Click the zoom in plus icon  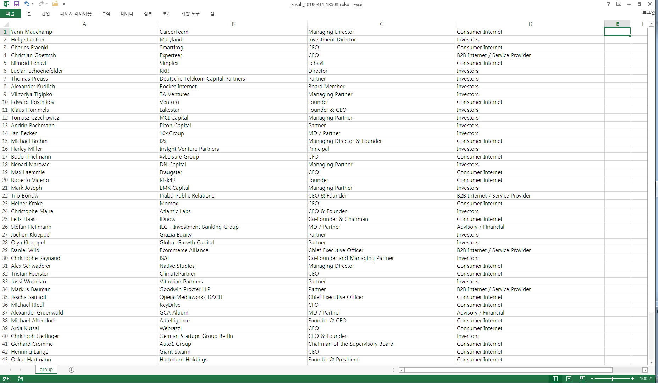coord(633,379)
